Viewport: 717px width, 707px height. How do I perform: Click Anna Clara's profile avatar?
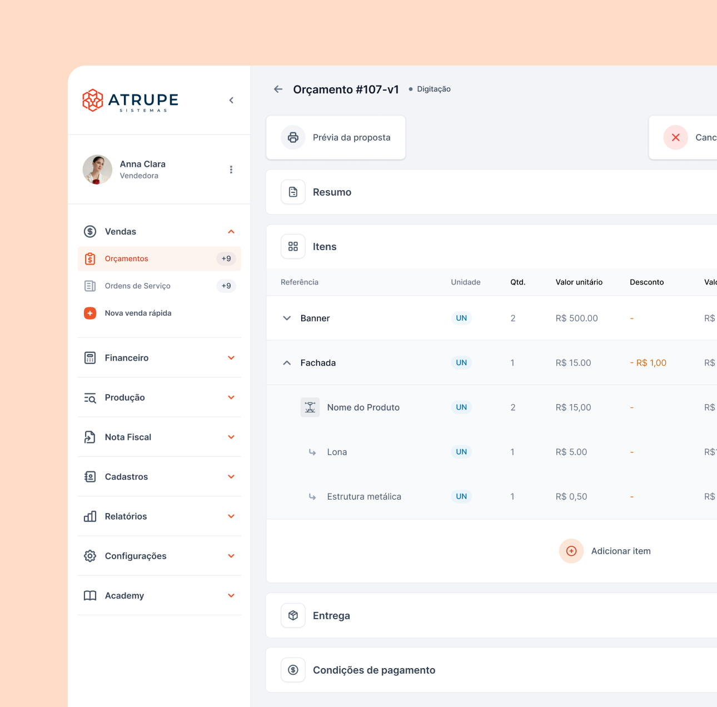click(97, 170)
